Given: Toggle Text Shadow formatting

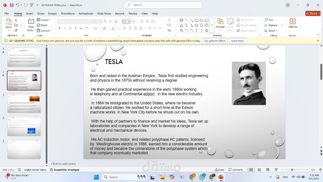Looking at the screenshot, I should (75, 28).
